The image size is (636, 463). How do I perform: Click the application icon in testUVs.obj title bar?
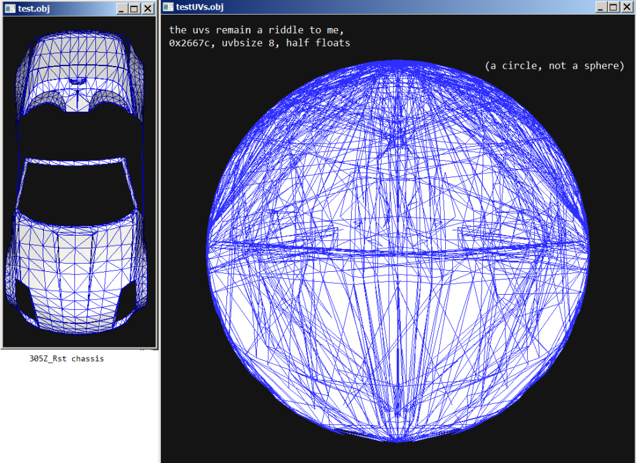point(167,6)
